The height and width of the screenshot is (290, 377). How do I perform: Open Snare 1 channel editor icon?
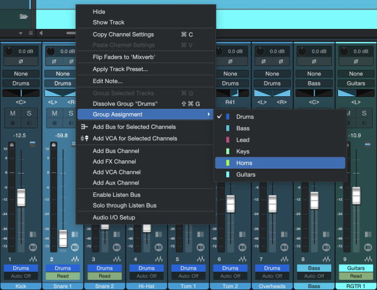coord(75,259)
